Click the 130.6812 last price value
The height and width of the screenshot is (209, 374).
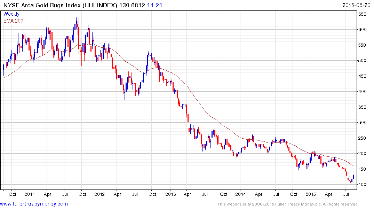tap(132, 5)
